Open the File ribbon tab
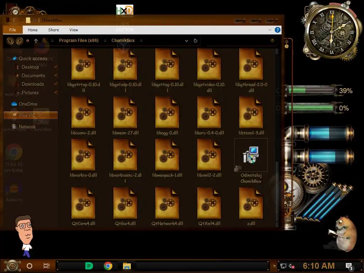This screenshot has height=273, width=364. (12, 30)
